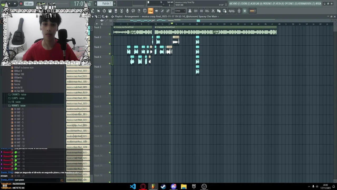Click the Agreg. button in toolbar
This screenshot has height=190, width=337.
click(x=232, y=11)
